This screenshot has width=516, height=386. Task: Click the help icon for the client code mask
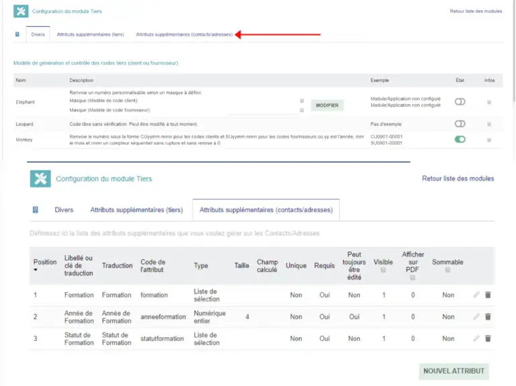point(302,101)
